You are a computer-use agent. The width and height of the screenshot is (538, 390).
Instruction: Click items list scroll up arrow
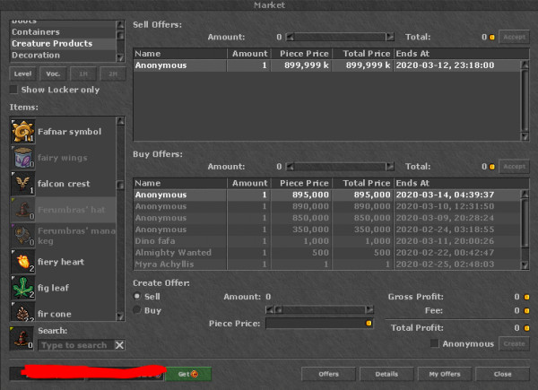pos(120,121)
